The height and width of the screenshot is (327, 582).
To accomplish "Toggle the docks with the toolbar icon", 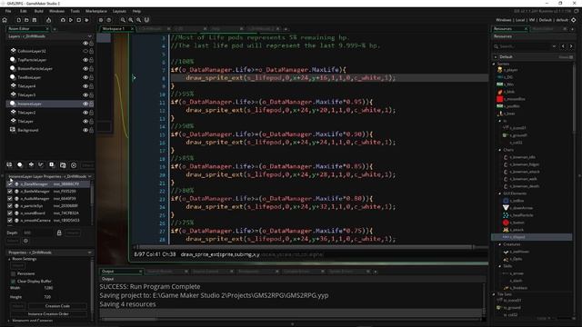I will pyautogui.click(x=146, y=20).
